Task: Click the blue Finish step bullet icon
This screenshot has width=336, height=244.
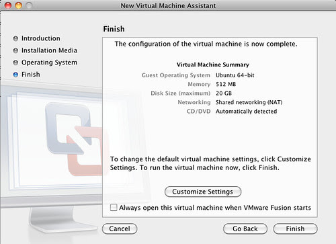Action: click(x=15, y=75)
